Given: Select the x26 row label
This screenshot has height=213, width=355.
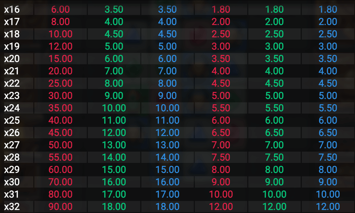Looking at the screenshot, I should click(x=12, y=133).
